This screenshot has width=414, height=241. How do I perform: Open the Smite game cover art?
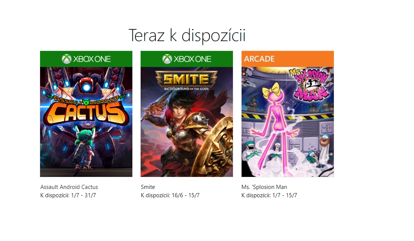pyautogui.click(x=187, y=122)
